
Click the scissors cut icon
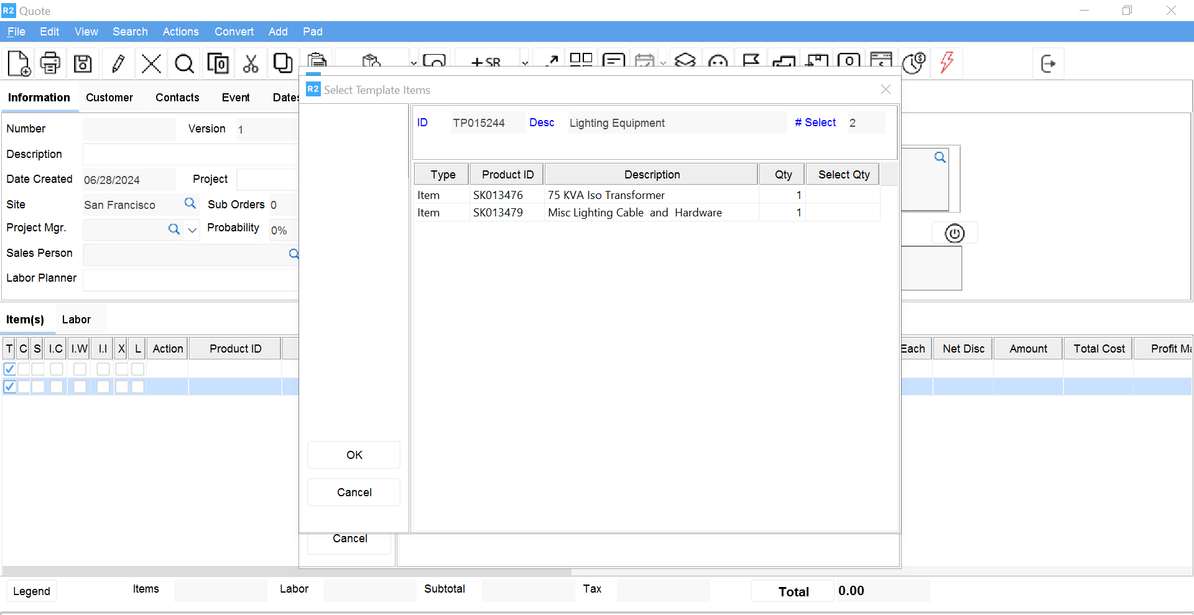point(251,63)
